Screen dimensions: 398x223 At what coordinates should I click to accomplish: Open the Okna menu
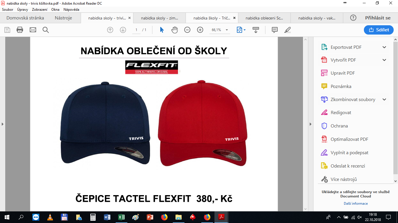click(x=55, y=10)
